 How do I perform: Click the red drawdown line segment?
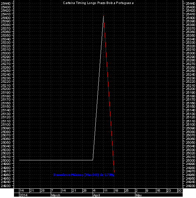click(109, 94)
